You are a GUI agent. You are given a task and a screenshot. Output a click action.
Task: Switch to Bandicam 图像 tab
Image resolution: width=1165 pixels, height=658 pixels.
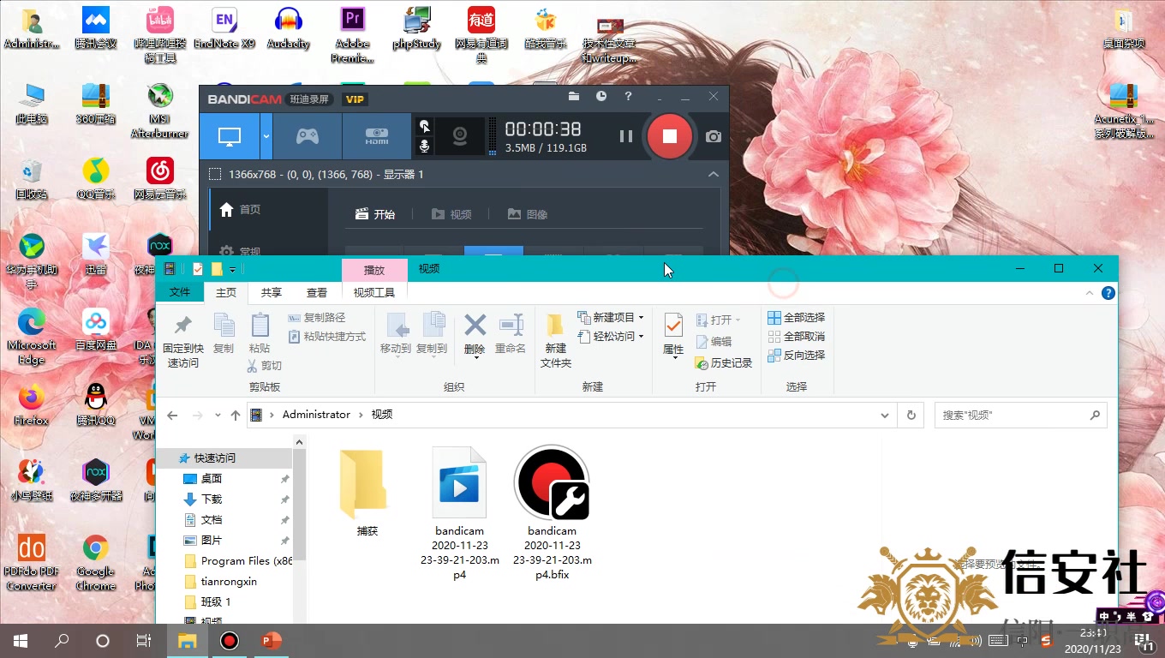[x=527, y=214]
